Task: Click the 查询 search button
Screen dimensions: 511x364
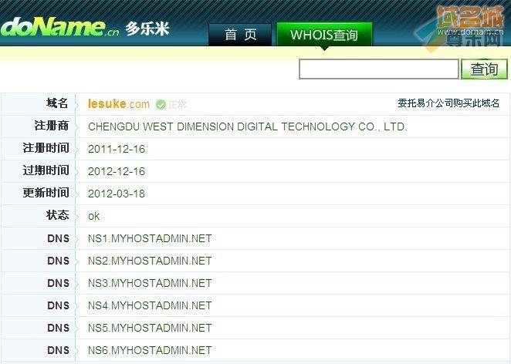Action: coord(484,69)
